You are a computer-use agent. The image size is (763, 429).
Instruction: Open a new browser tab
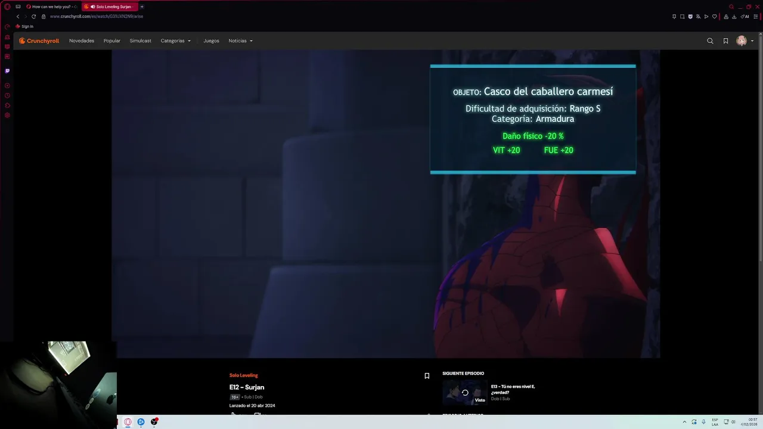click(142, 7)
